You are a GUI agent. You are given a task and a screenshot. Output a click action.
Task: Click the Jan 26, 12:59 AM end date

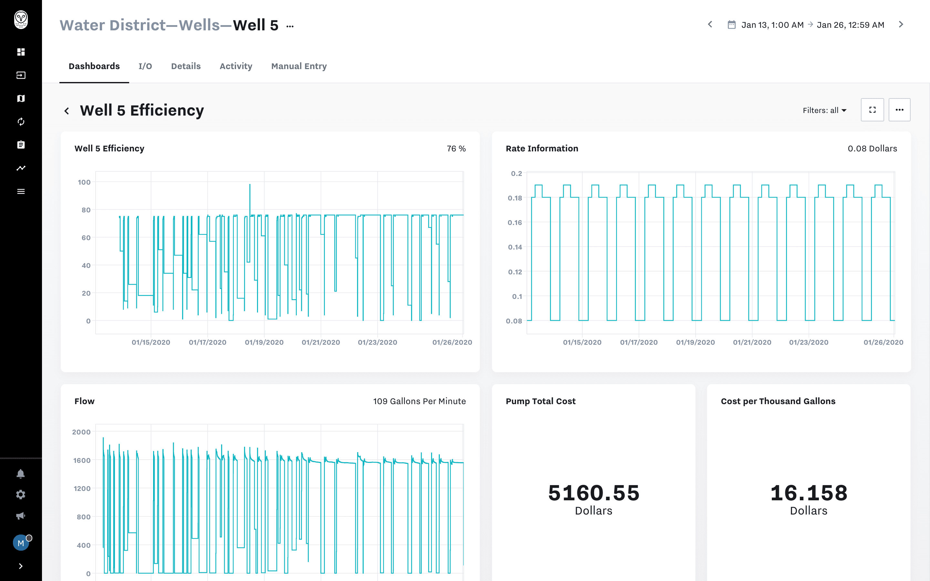(x=851, y=25)
